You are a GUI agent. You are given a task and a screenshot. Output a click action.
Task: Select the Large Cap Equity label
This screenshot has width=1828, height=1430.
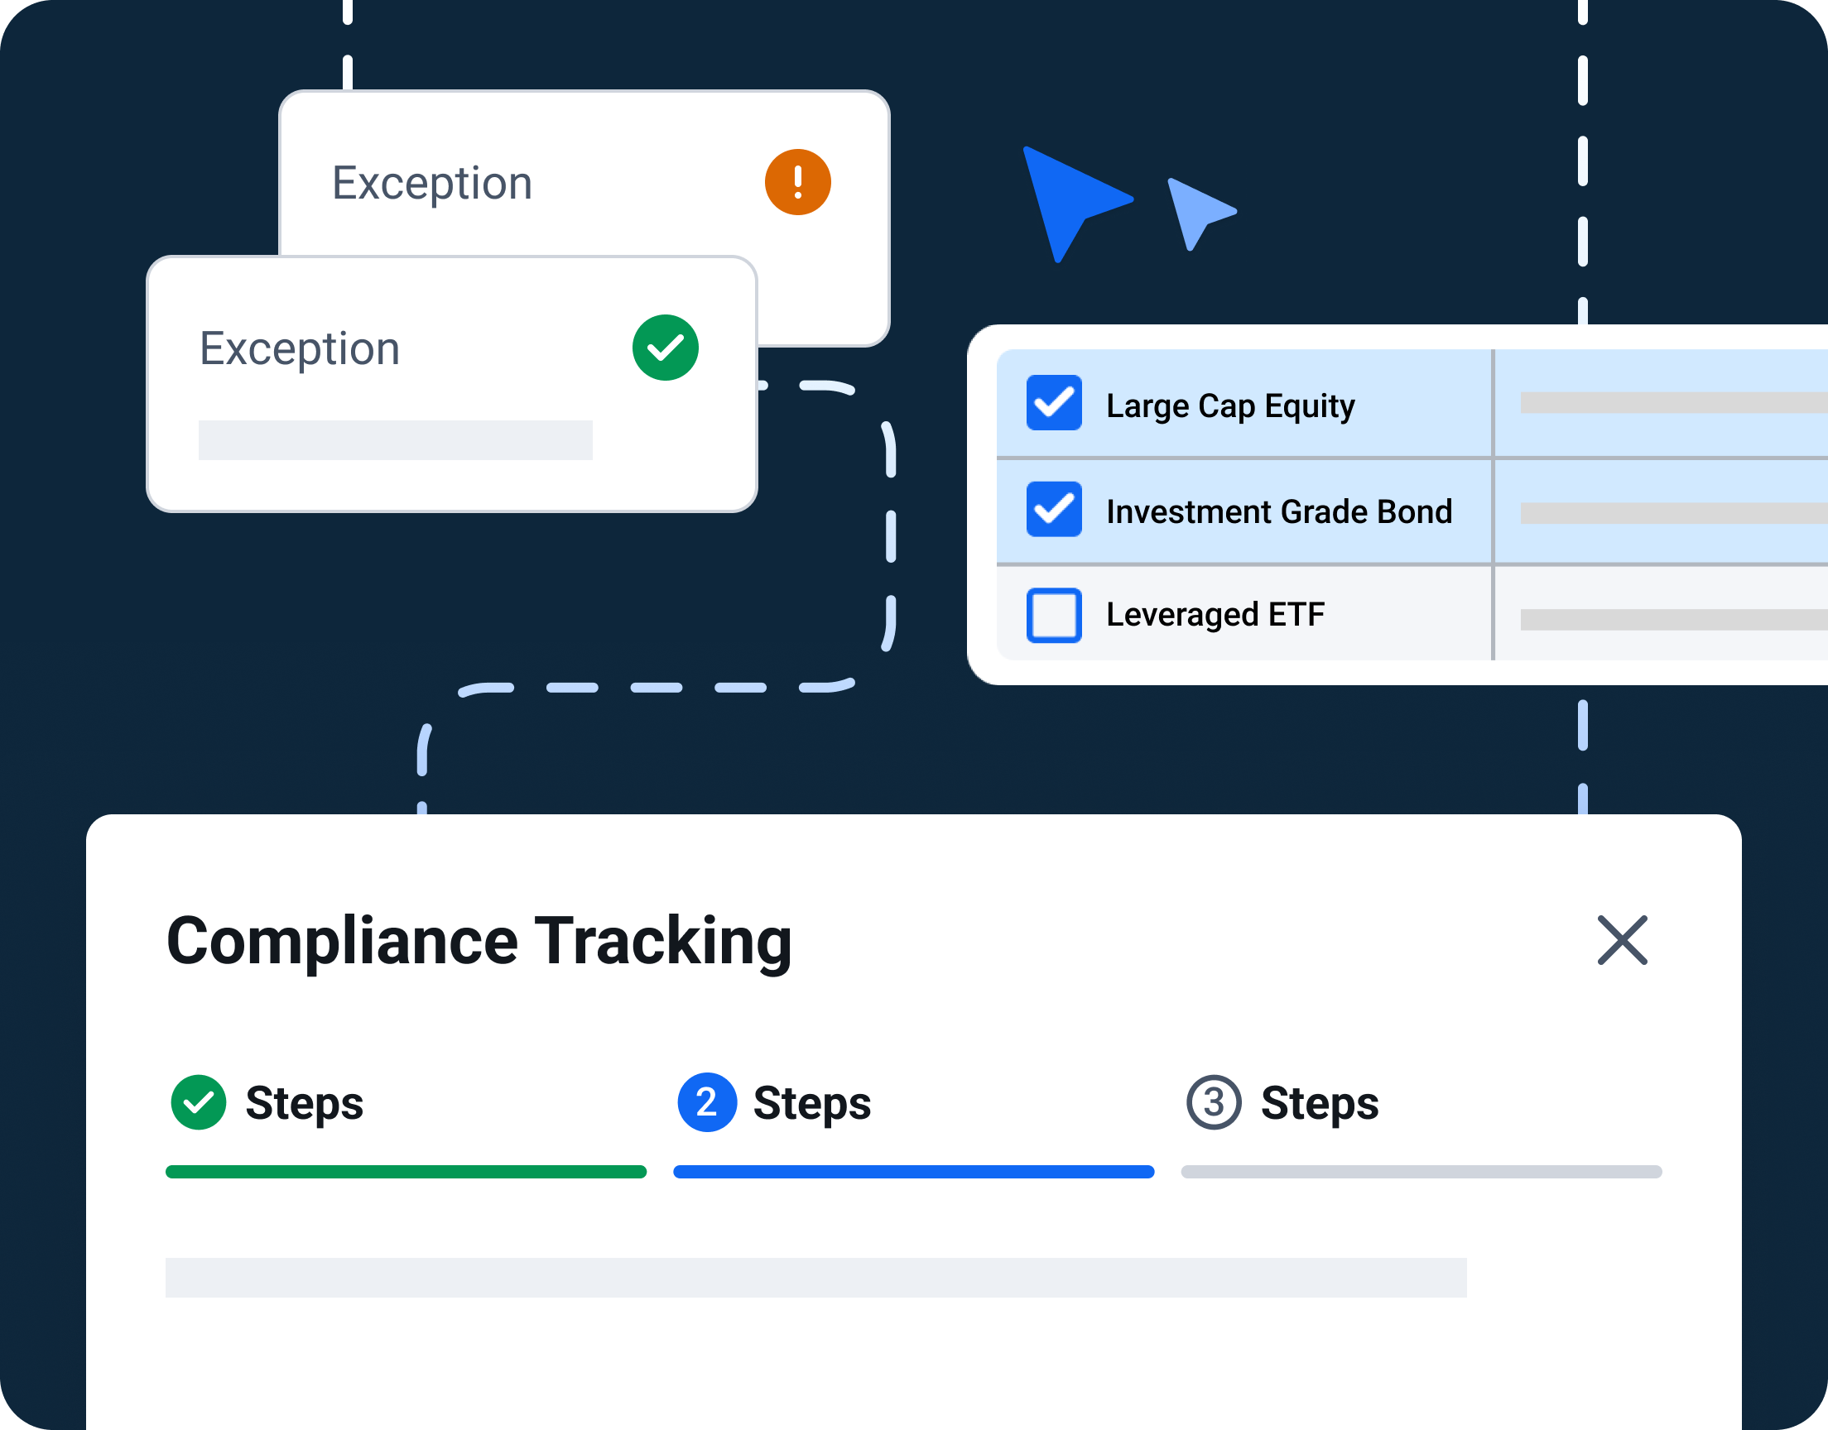[1230, 405]
